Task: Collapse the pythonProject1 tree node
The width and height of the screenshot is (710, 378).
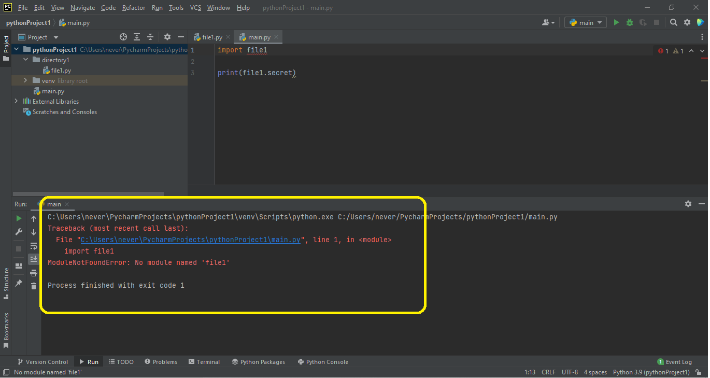Action: click(x=16, y=49)
